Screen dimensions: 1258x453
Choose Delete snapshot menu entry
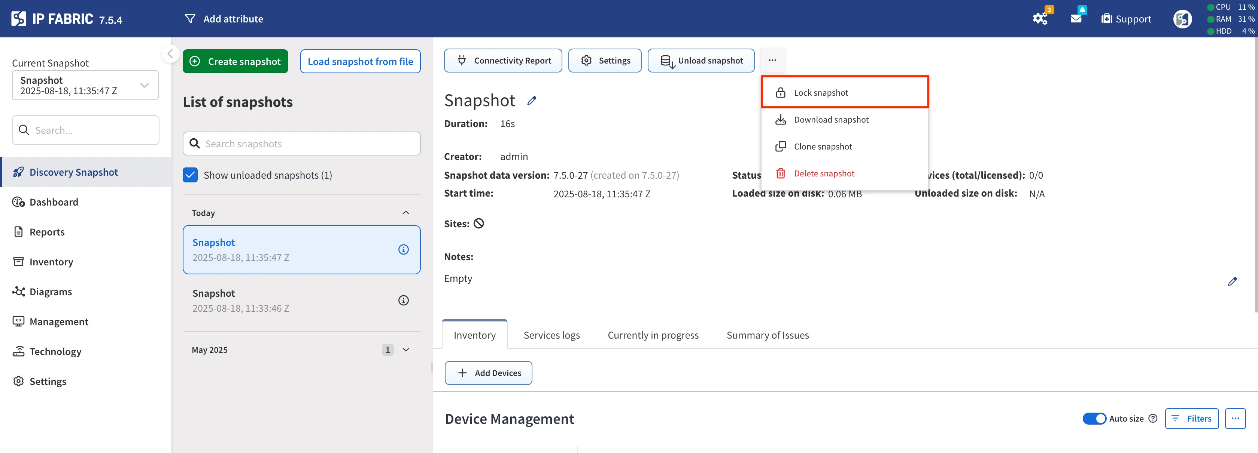pos(824,173)
